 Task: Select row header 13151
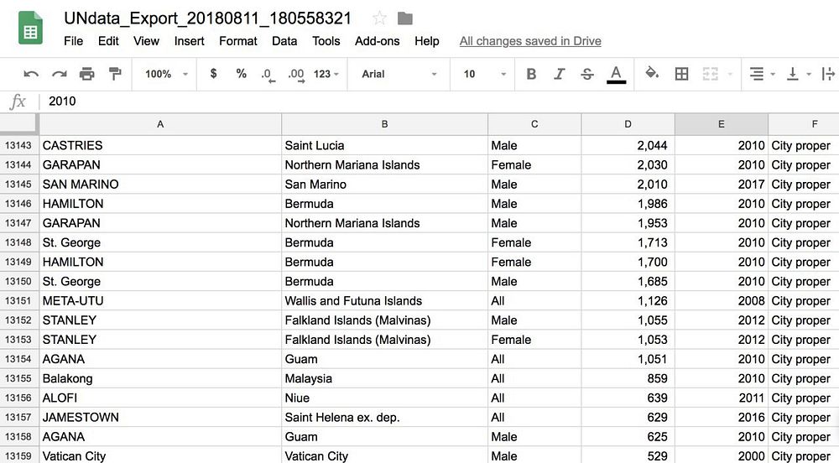[18, 300]
